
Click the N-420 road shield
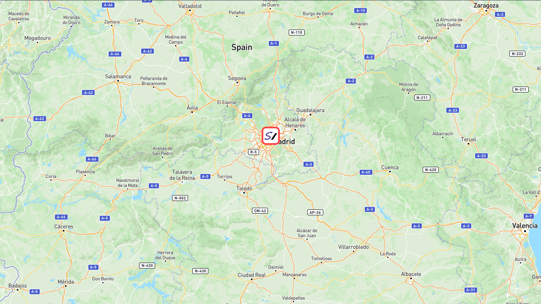(431, 170)
